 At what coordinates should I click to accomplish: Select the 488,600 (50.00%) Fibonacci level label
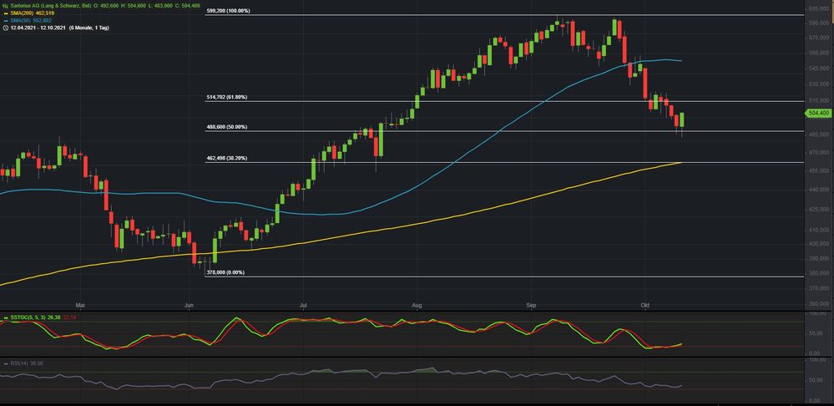226,127
